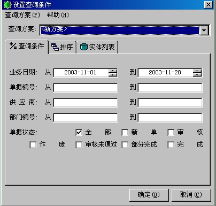Expand the 查询方案 dropdown arrow
Viewport: 216px width, 206px height.
coord(204,30)
